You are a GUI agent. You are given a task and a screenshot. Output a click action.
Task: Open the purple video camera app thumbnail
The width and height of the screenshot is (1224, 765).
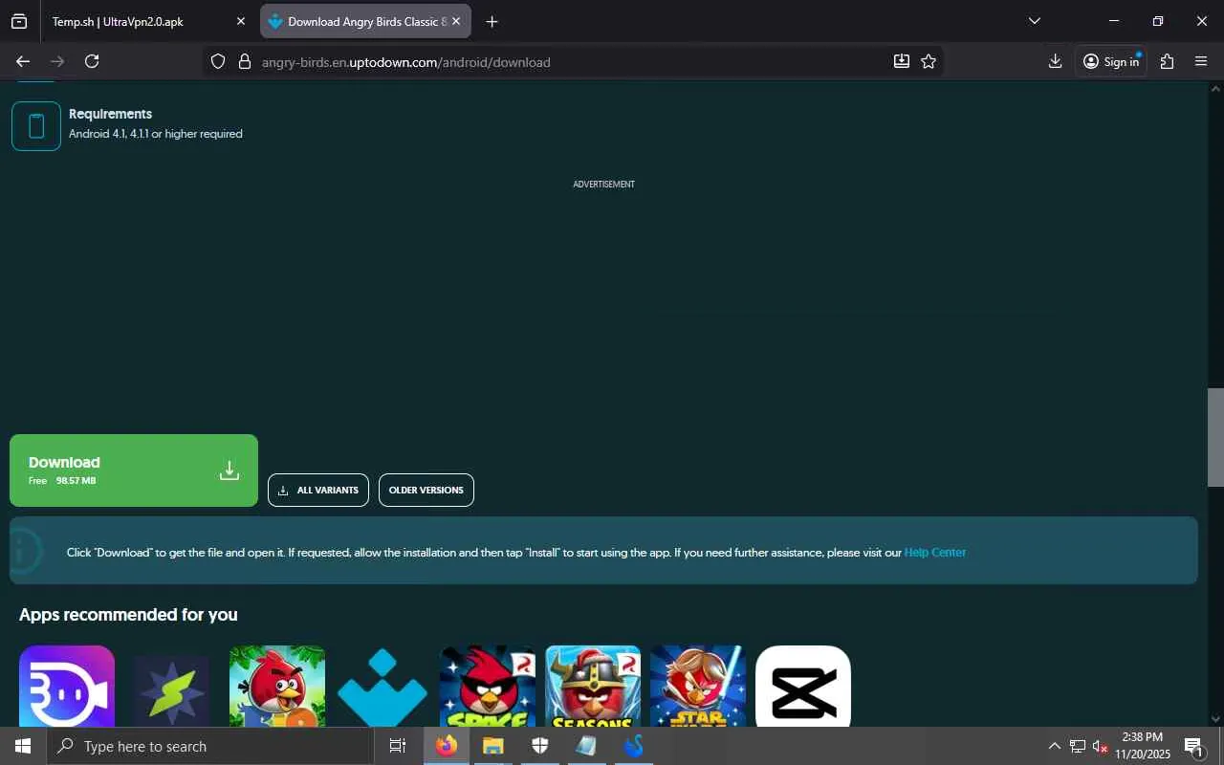click(x=67, y=686)
